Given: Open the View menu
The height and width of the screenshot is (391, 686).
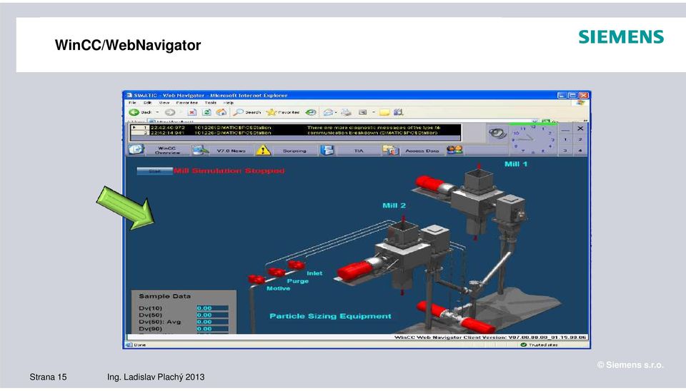Looking at the screenshot, I should [164, 103].
